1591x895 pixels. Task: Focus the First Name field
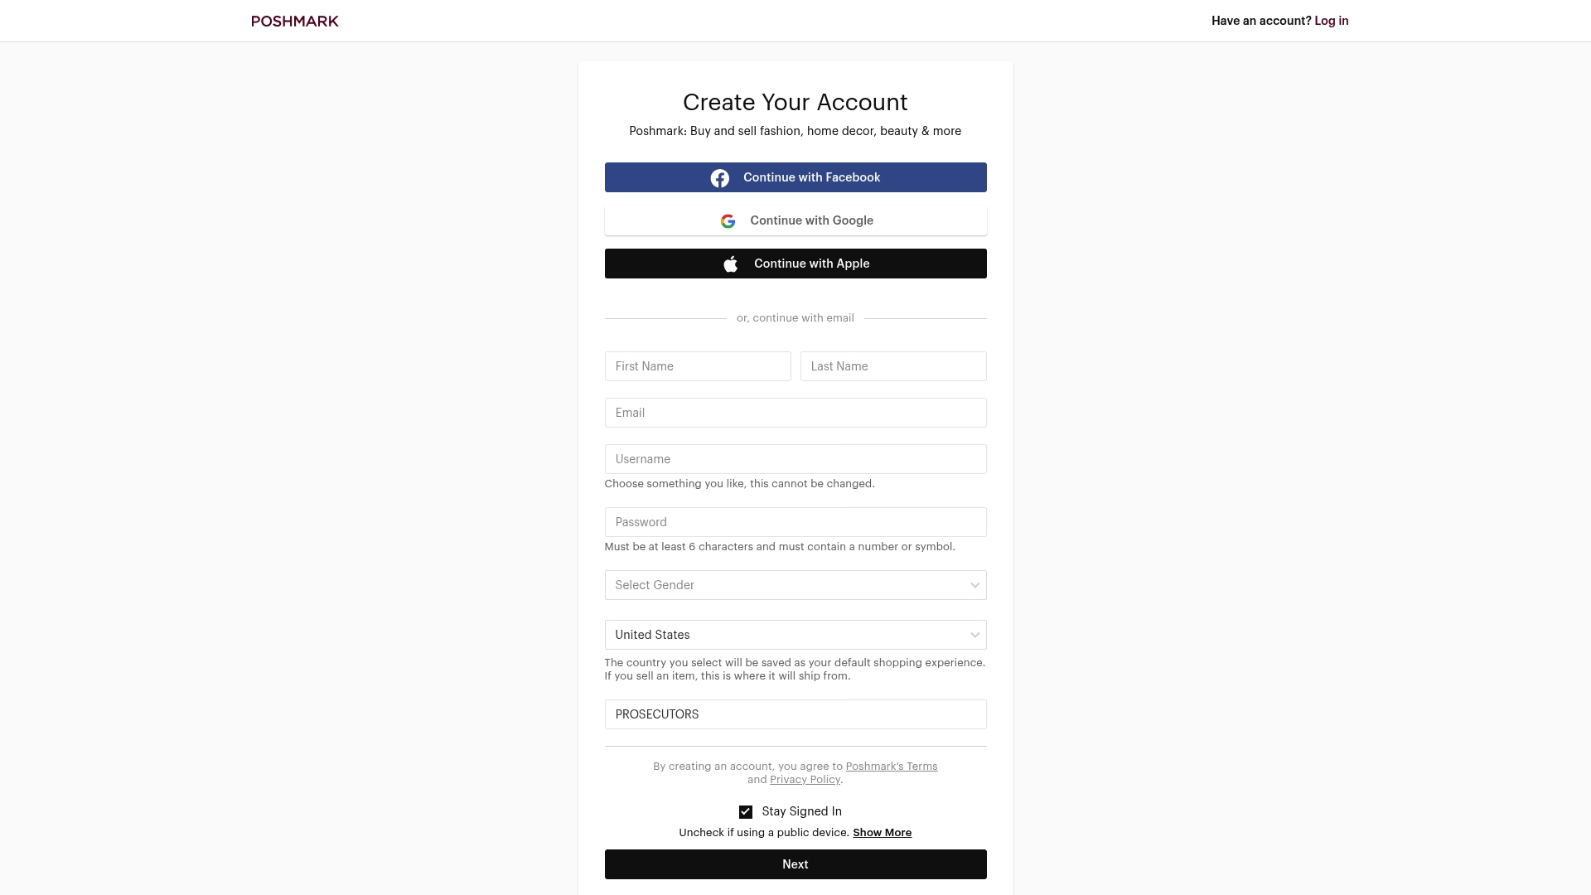(698, 366)
